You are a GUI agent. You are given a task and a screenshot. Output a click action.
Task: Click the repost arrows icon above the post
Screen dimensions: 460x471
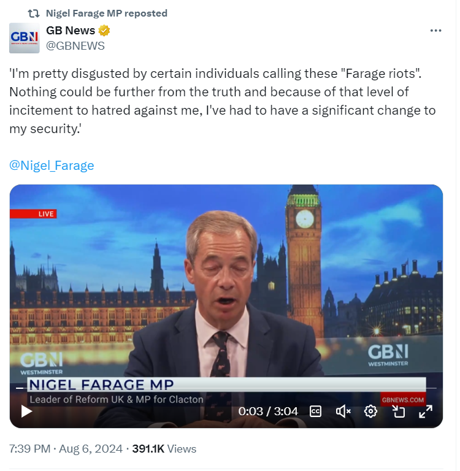(x=34, y=13)
